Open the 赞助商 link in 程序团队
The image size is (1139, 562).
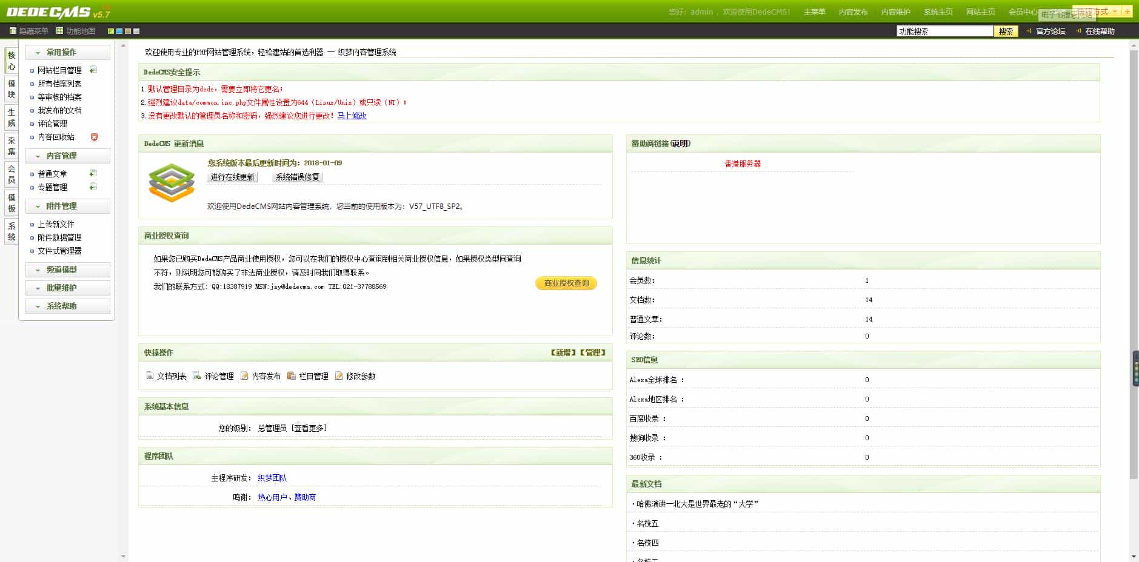pos(305,497)
